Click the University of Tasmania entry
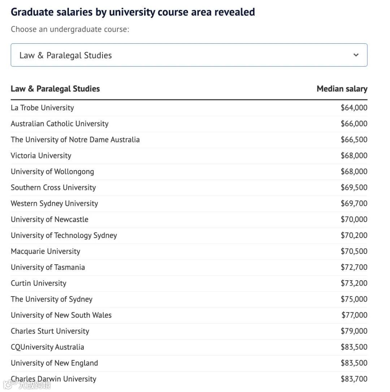The image size is (390, 392). tap(48, 267)
